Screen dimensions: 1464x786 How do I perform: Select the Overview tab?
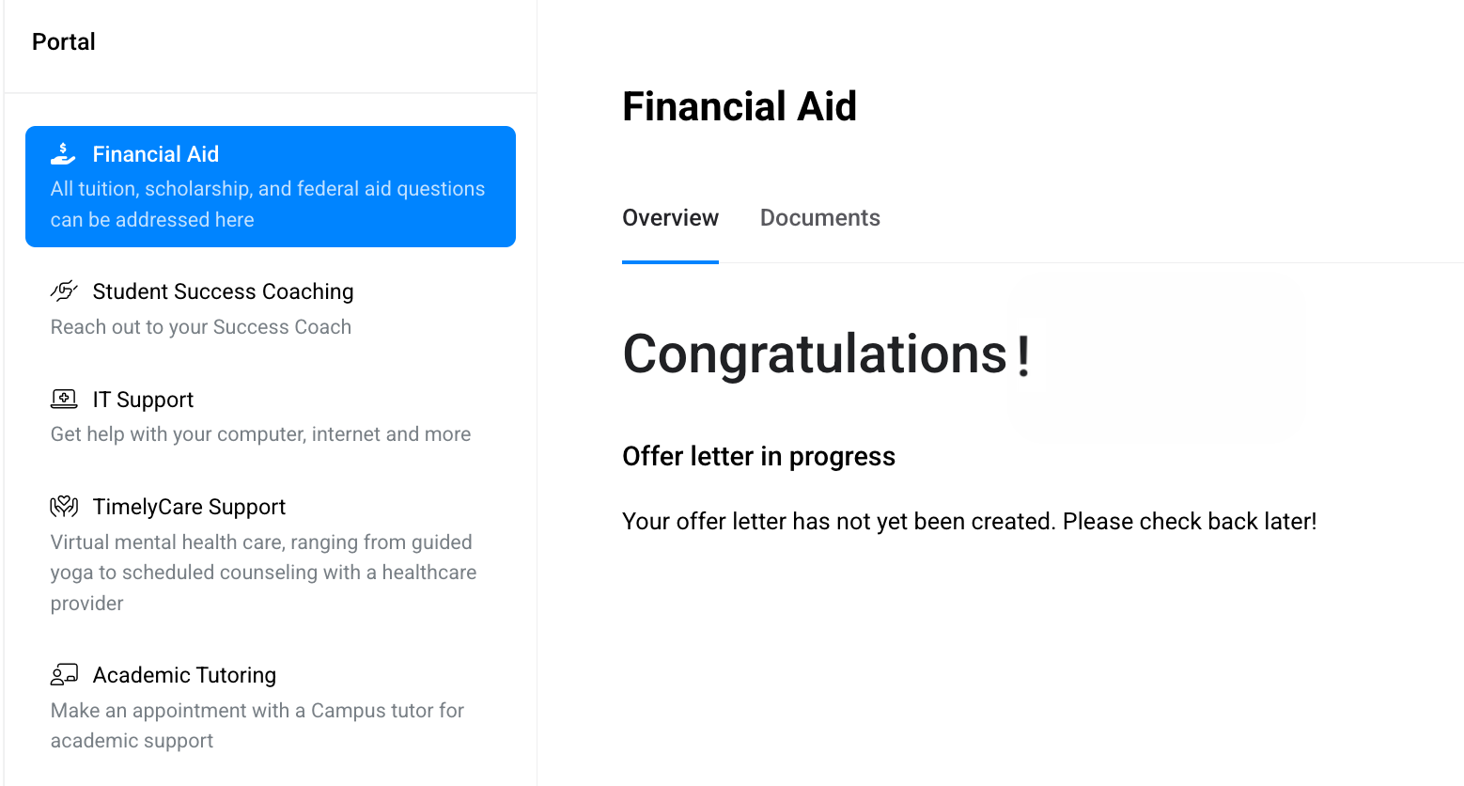pyautogui.click(x=670, y=218)
